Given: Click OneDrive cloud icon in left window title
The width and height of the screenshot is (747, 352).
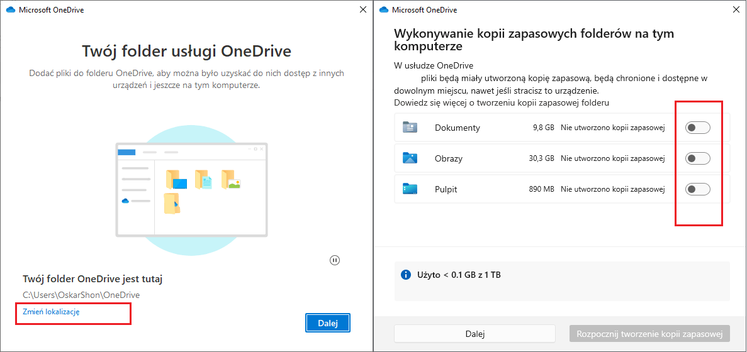Looking at the screenshot, I should coord(11,9).
